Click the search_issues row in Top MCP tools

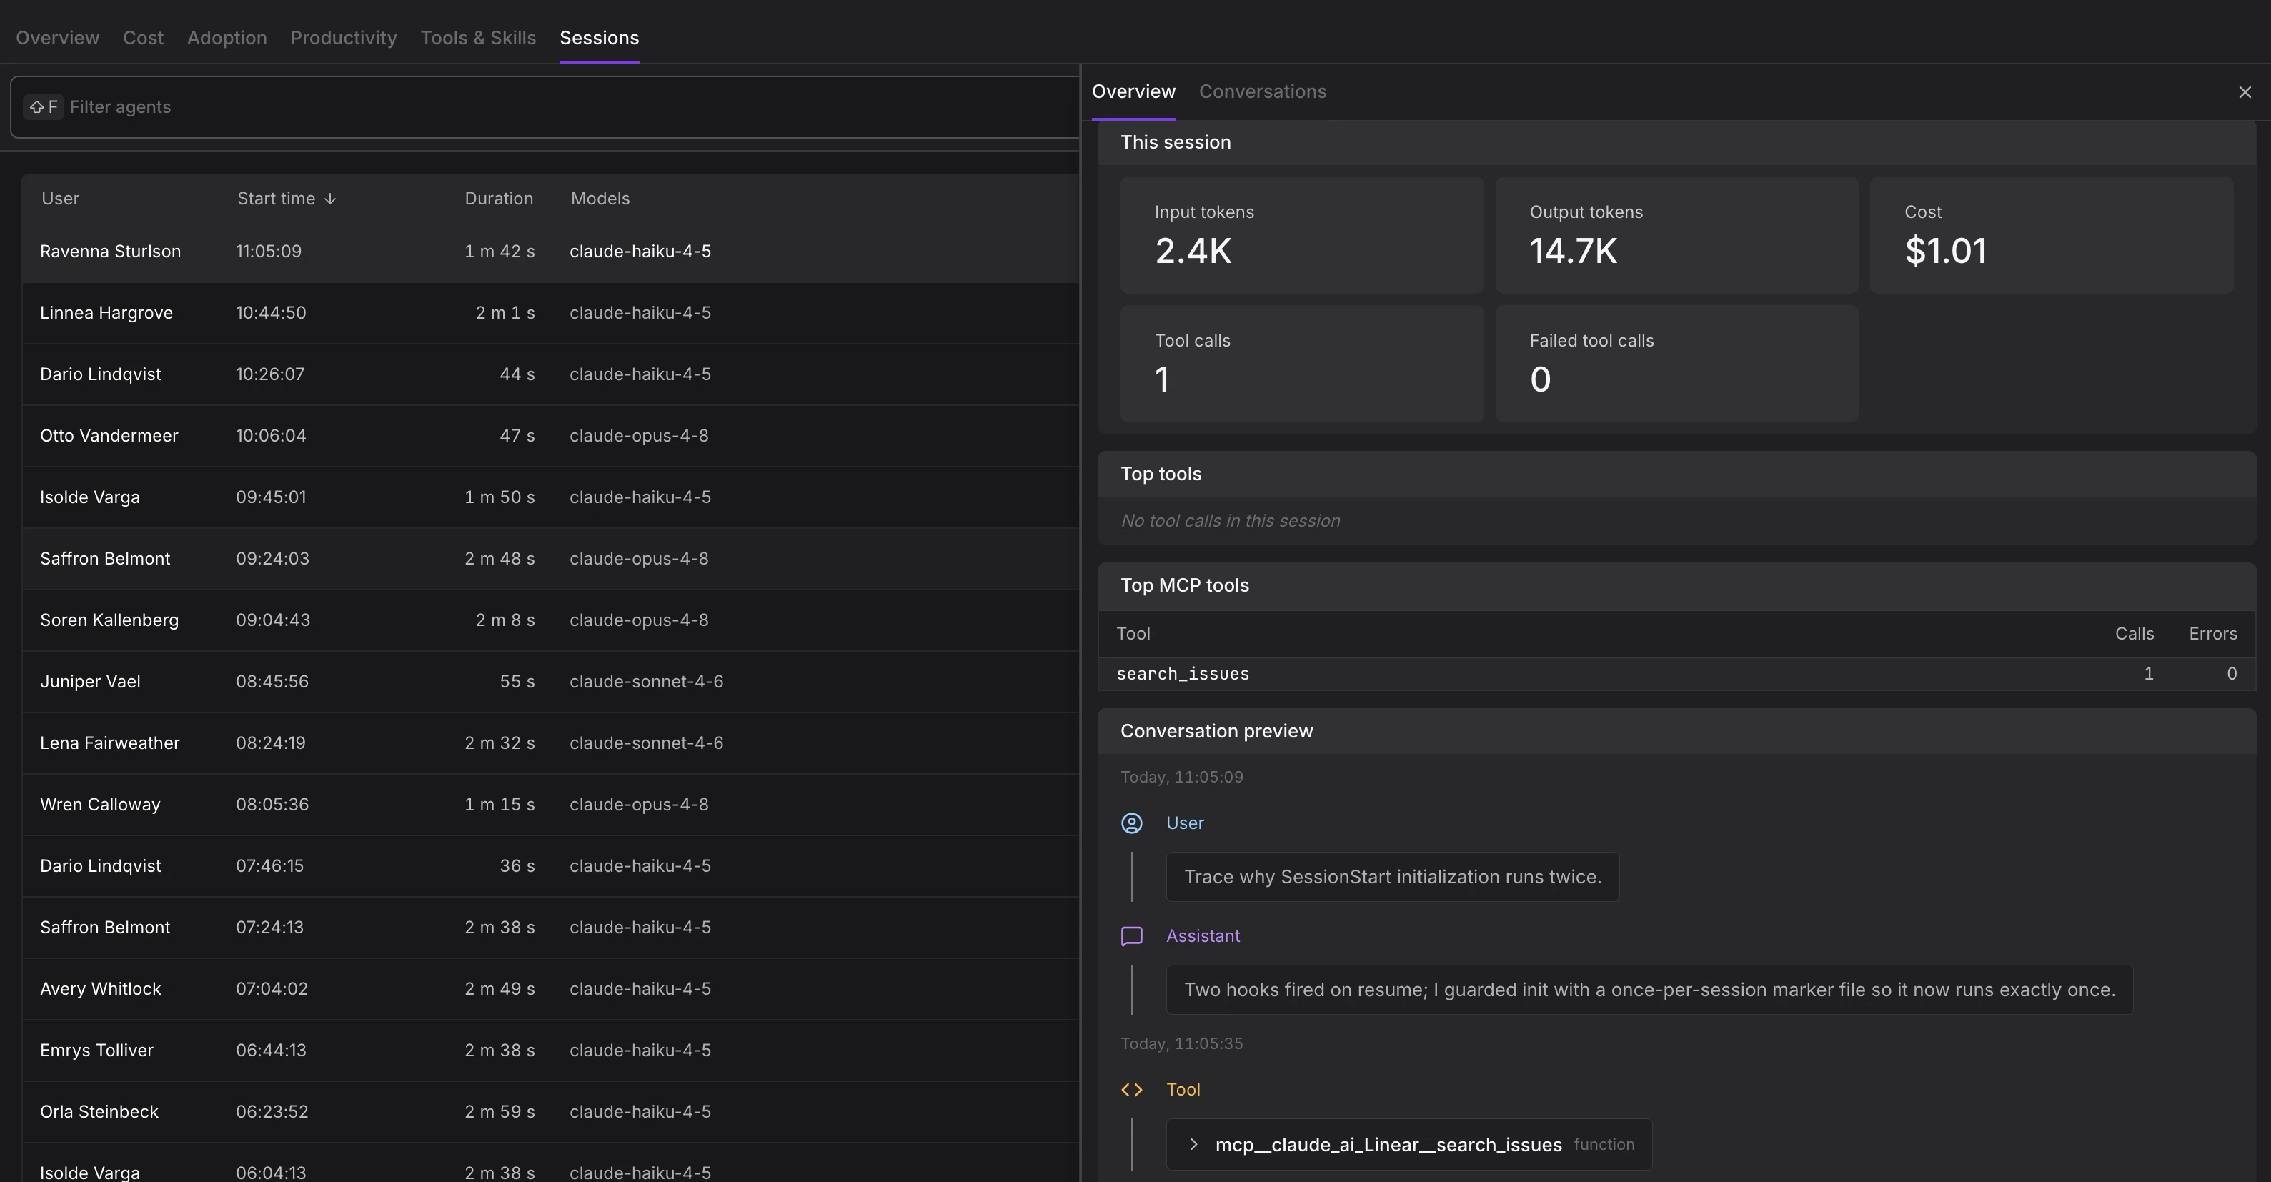click(x=1676, y=675)
